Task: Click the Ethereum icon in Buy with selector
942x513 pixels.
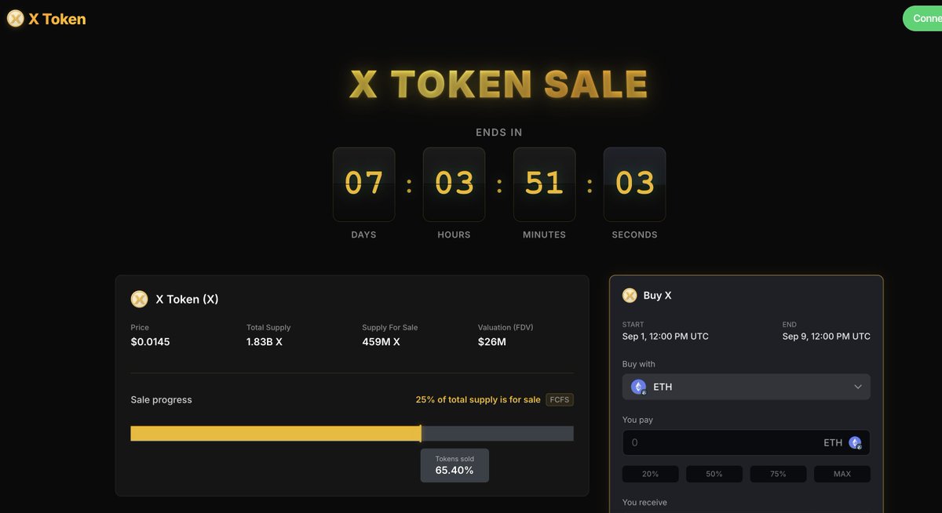Action: tap(639, 387)
